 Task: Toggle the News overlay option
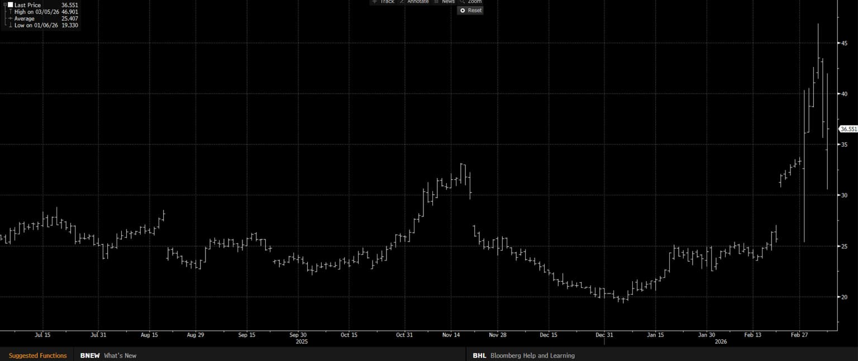(445, 2)
